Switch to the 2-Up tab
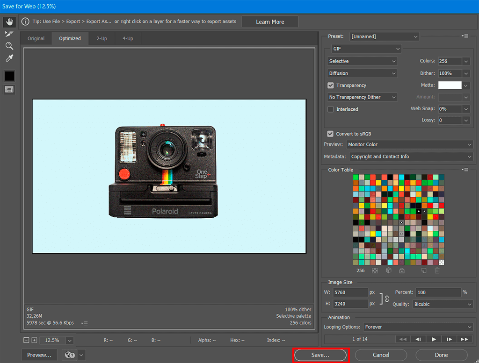The height and width of the screenshot is (363, 479). point(102,38)
